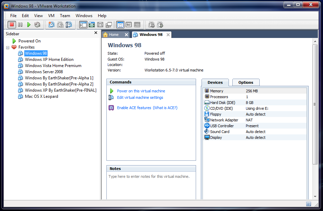This screenshot has height=211, width=323.
Task: Collapse the Favorites tree node
Action: pyautogui.click(x=8, y=48)
